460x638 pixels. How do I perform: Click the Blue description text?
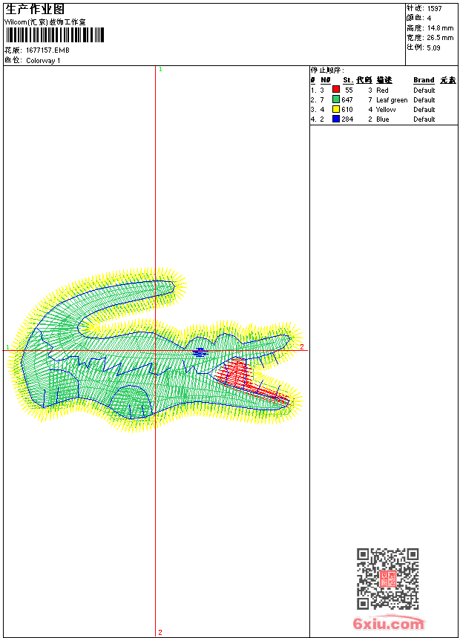click(x=383, y=119)
